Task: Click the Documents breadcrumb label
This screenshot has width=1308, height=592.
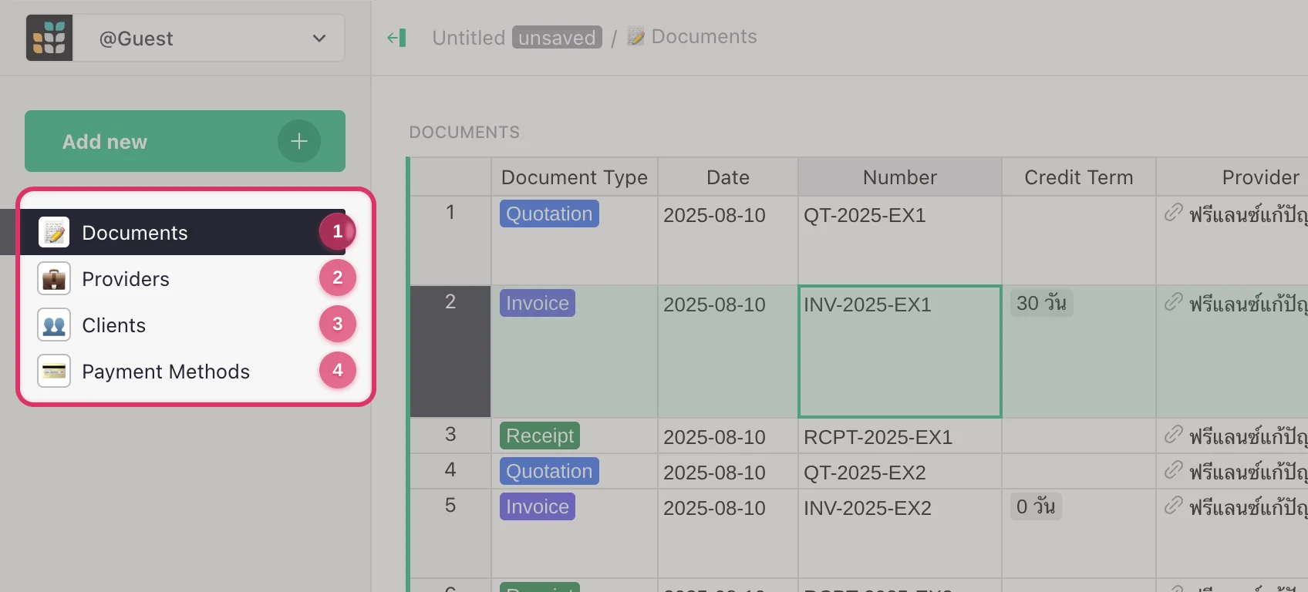Action: click(x=703, y=37)
